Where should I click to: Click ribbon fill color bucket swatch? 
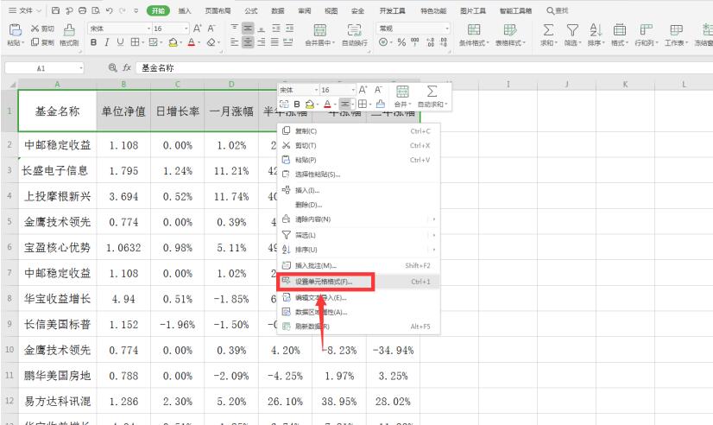173,42
